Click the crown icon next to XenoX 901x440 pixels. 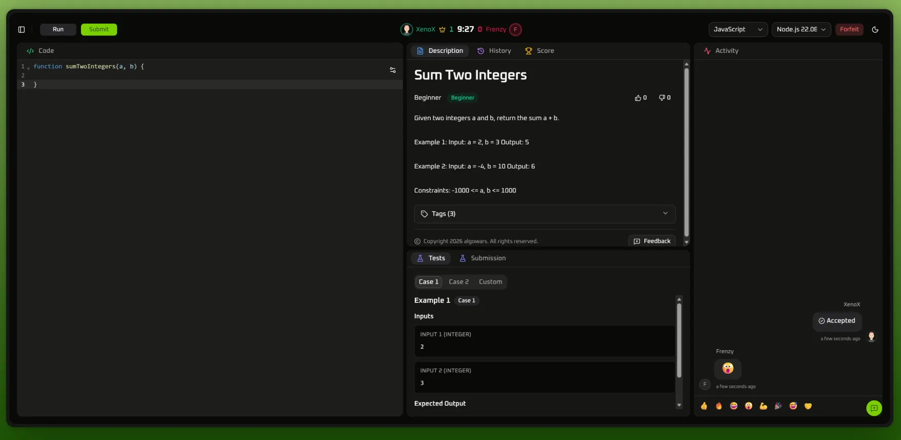click(442, 29)
